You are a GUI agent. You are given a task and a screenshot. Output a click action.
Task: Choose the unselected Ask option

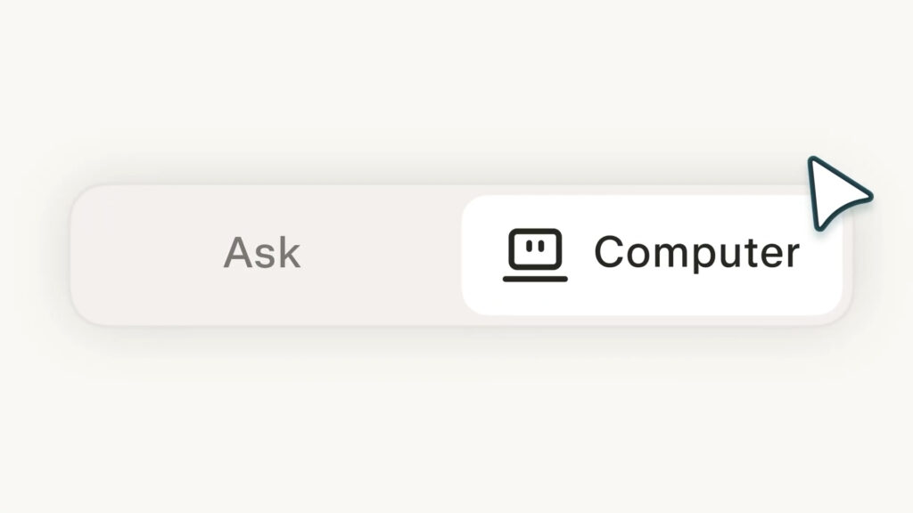[262, 254]
